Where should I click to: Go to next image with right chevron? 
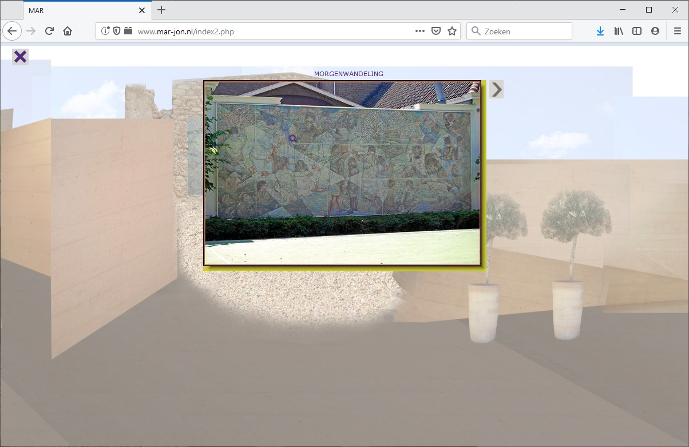(497, 89)
